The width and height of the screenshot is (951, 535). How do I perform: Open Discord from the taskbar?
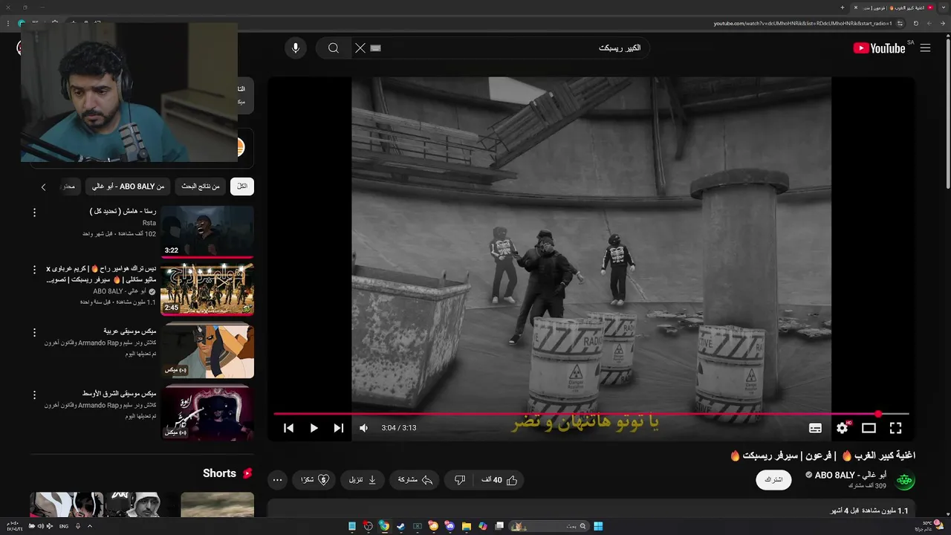(x=450, y=526)
